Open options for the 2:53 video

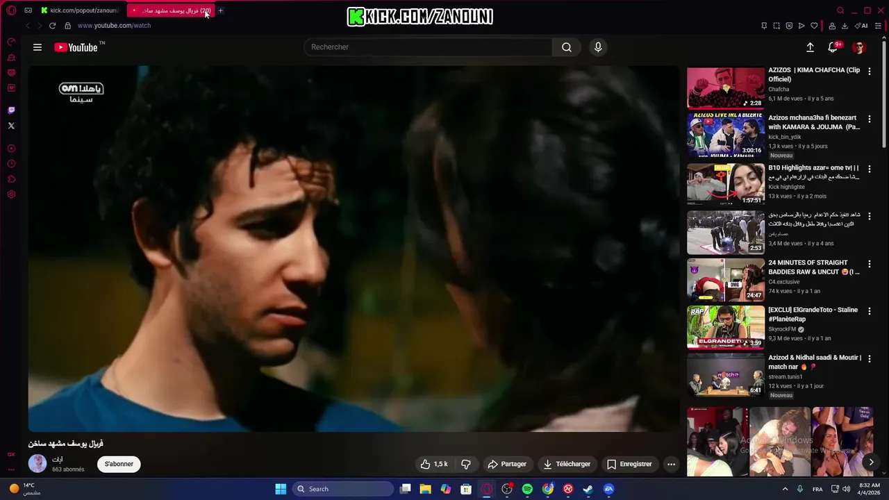coord(870,216)
